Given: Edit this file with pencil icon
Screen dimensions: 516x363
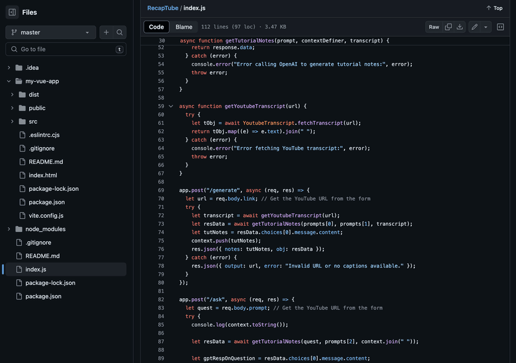Looking at the screenshot, I should pos(475,27).
